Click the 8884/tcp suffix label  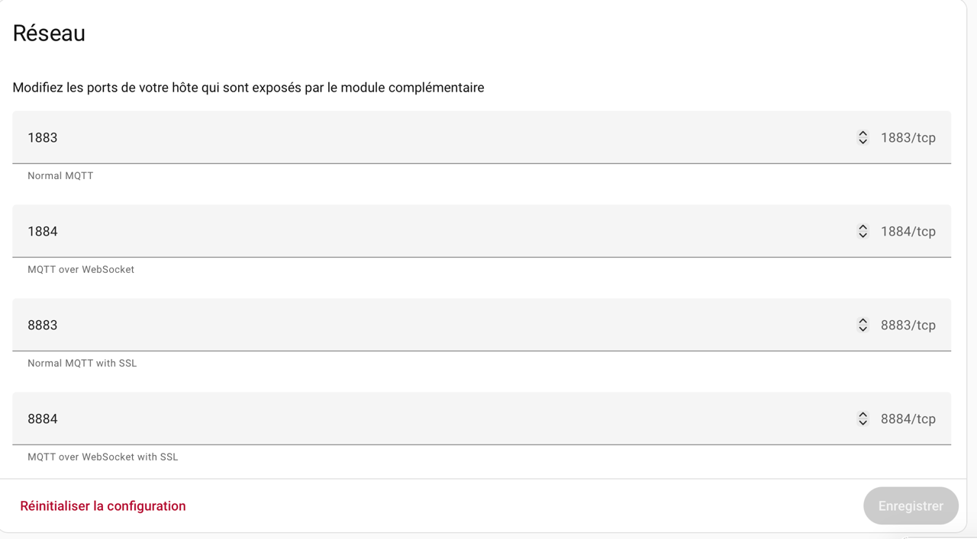pyautogui.click(x=908, y=419)
